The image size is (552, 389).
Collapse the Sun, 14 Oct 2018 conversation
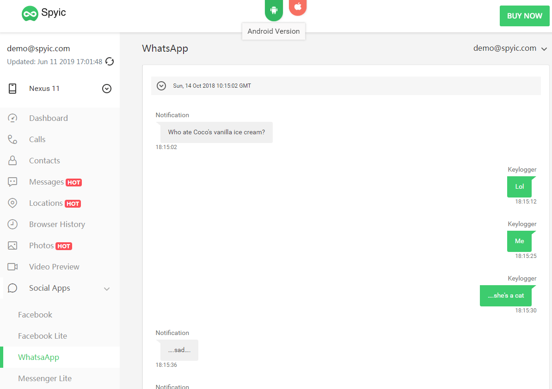click(x=161, y=86)
